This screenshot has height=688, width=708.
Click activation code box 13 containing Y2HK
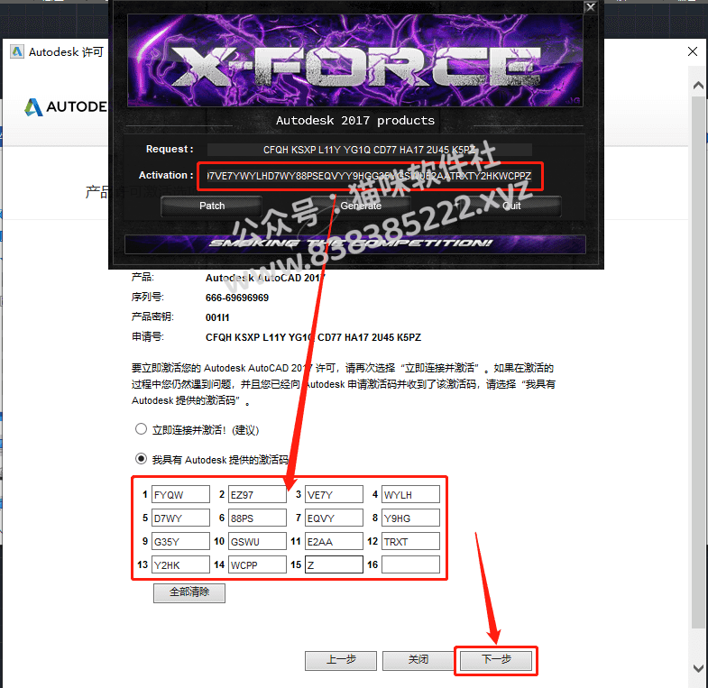click(180, 564)
